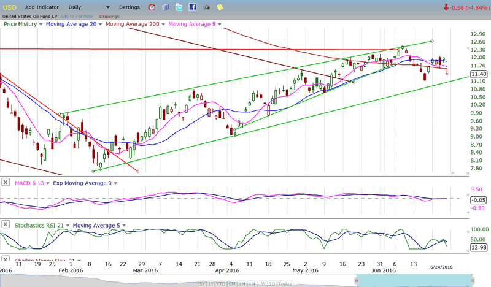Viewport: 491px width, 287px height.
Task: Open the MACD 6 13 settings dropdown
Action: 48,183
